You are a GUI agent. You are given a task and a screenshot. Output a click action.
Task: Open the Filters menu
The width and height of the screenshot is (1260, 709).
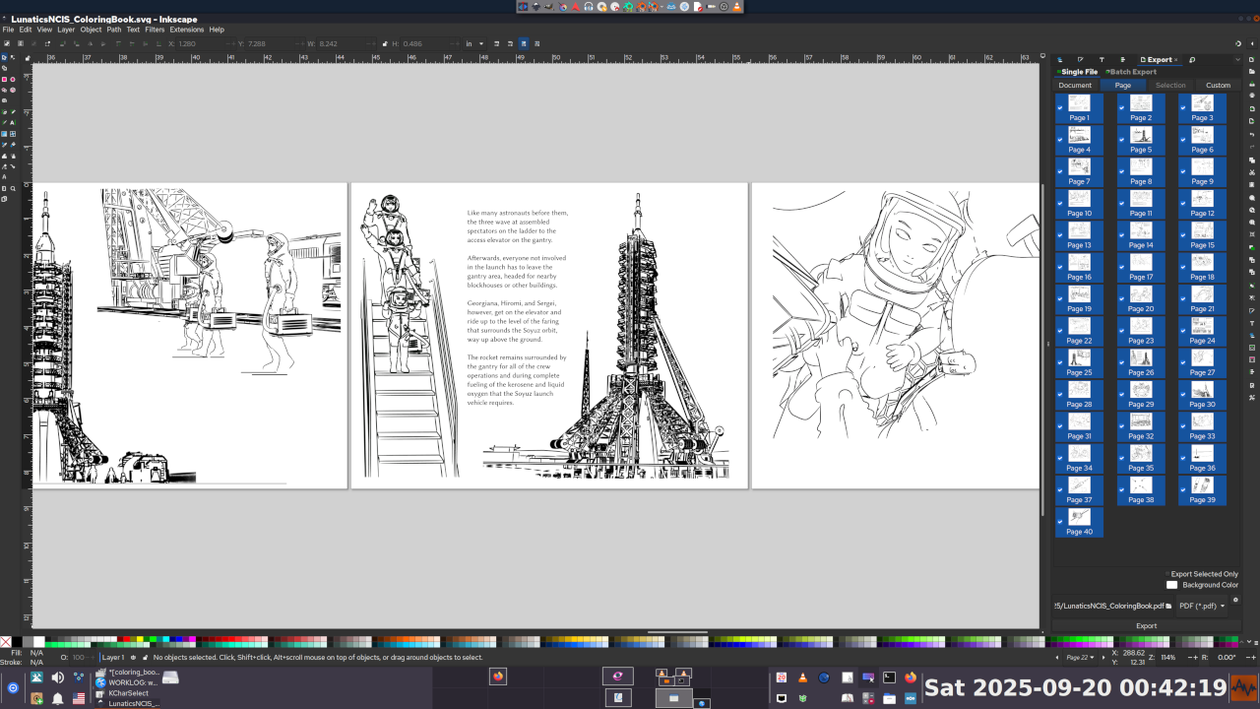[x=155, y=30]
